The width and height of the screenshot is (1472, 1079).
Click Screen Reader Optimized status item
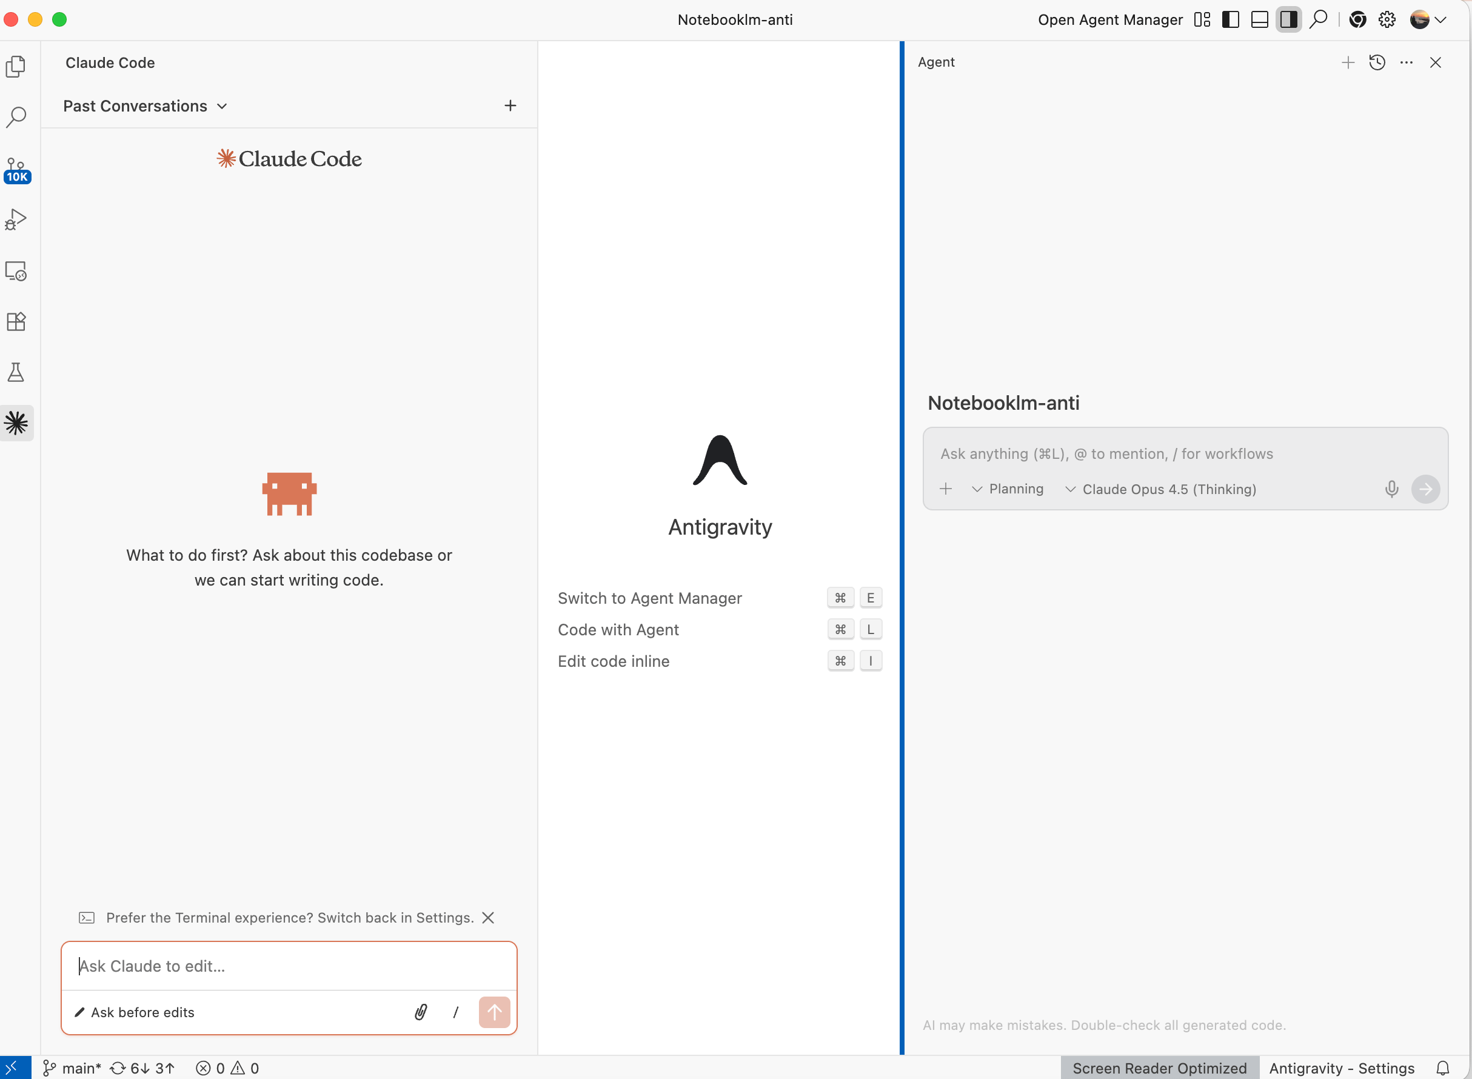click(x=1160, y=1068)
